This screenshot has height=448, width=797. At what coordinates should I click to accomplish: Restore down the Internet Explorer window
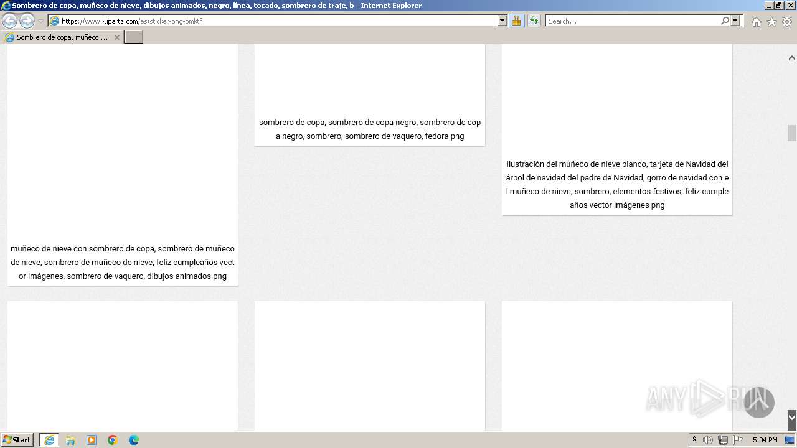click(778, 6)
